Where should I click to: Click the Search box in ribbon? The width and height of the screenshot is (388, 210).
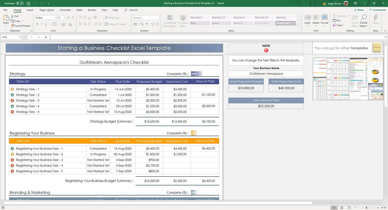coord(131,10)
